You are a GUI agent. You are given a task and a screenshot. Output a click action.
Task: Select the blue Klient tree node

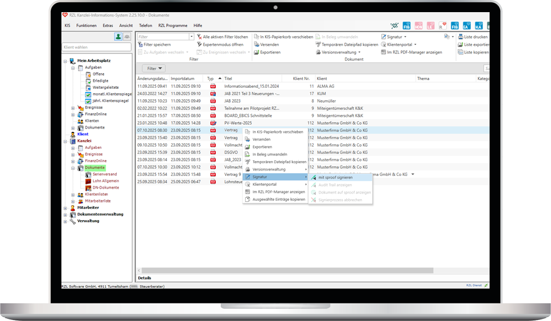coord(83,134)
